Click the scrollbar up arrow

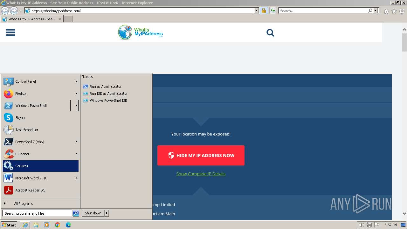click(404, 30)
